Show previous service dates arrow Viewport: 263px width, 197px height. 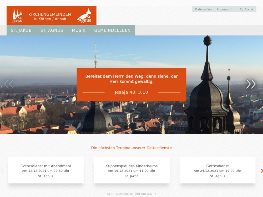pos(2,171)
